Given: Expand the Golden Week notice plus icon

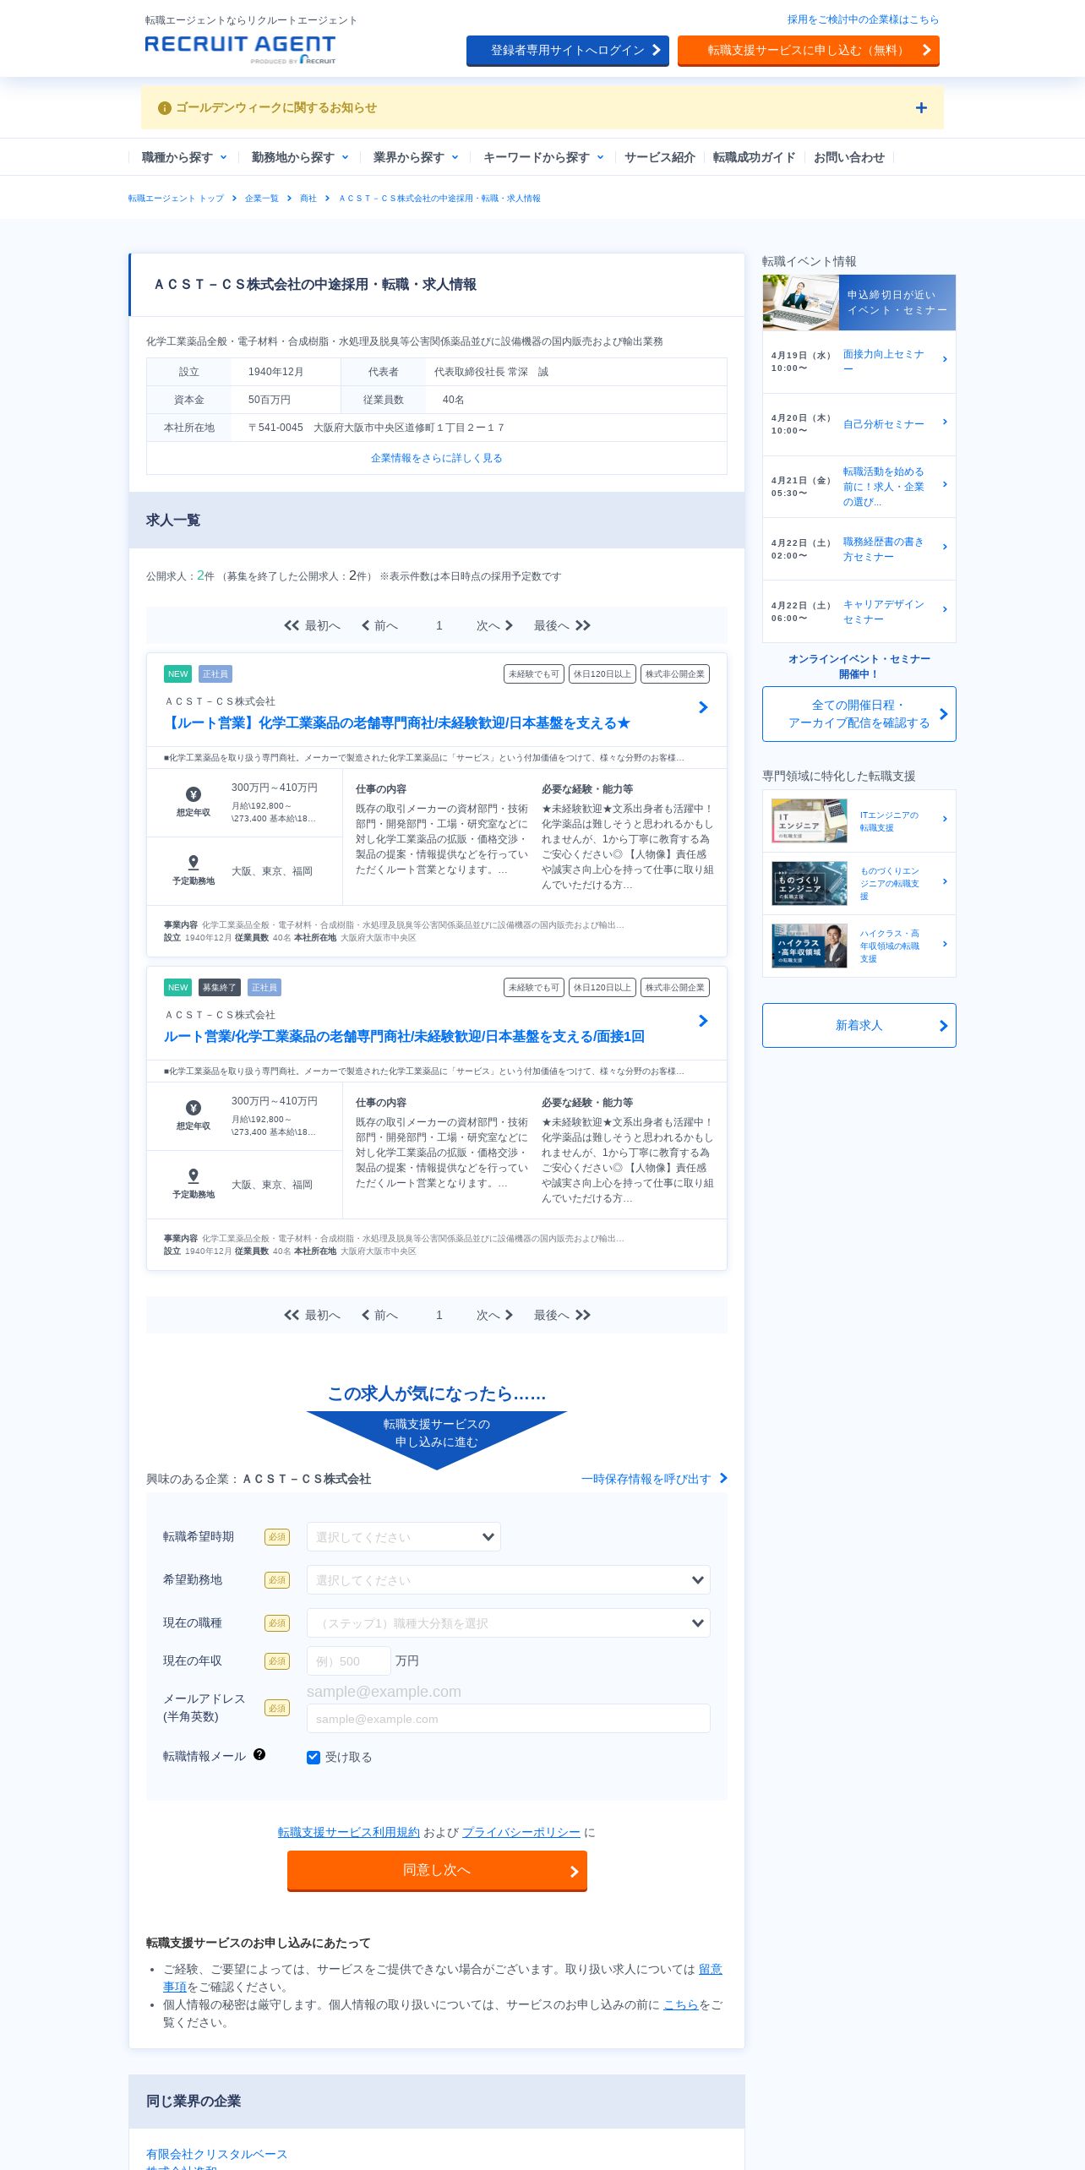Looking at the screenshot, I should [921, 108].
